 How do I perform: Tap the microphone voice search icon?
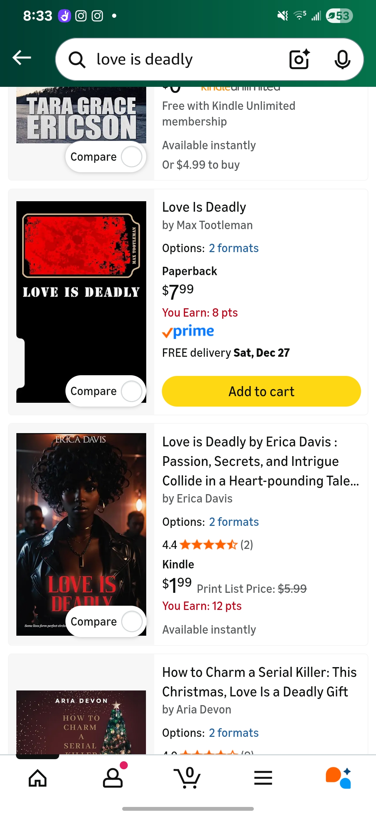click(x=342, y=59)
